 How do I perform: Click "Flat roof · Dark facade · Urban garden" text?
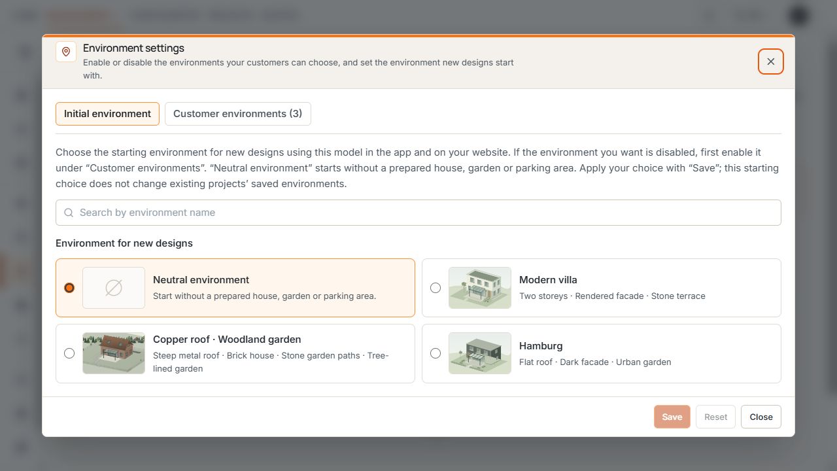595,362
